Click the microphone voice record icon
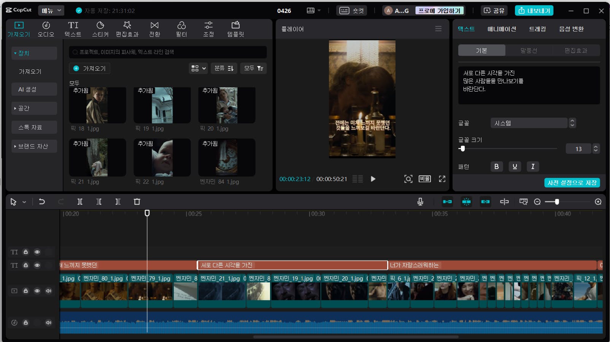Viewport: 610px width, 342px height. tap(420, 202)
